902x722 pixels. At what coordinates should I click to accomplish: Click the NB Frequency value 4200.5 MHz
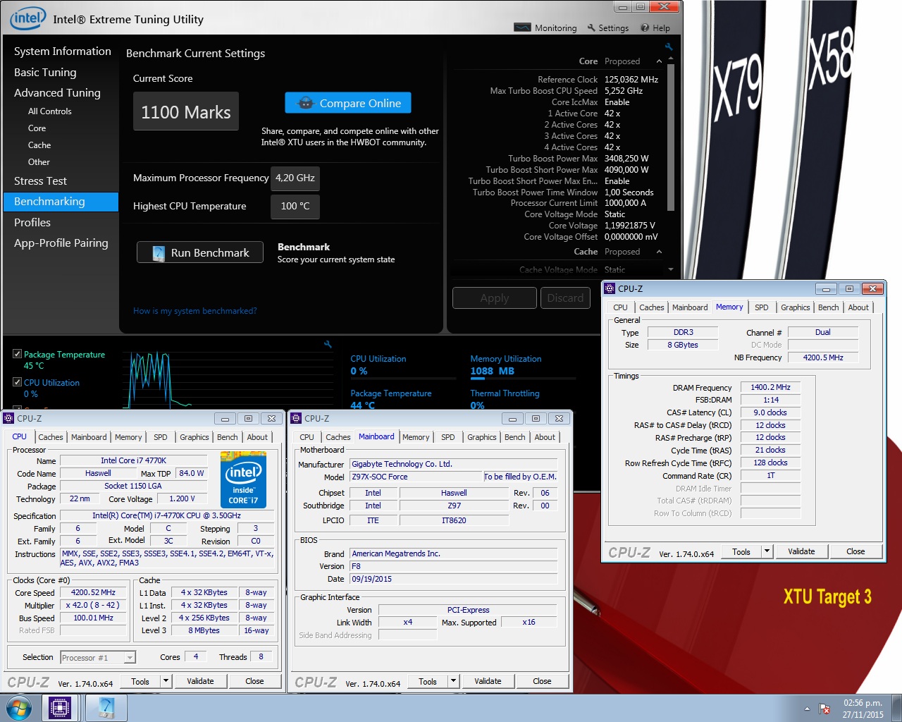tap(823, 357)
